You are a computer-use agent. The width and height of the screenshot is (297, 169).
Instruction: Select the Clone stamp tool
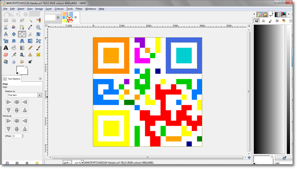point(30,55)
